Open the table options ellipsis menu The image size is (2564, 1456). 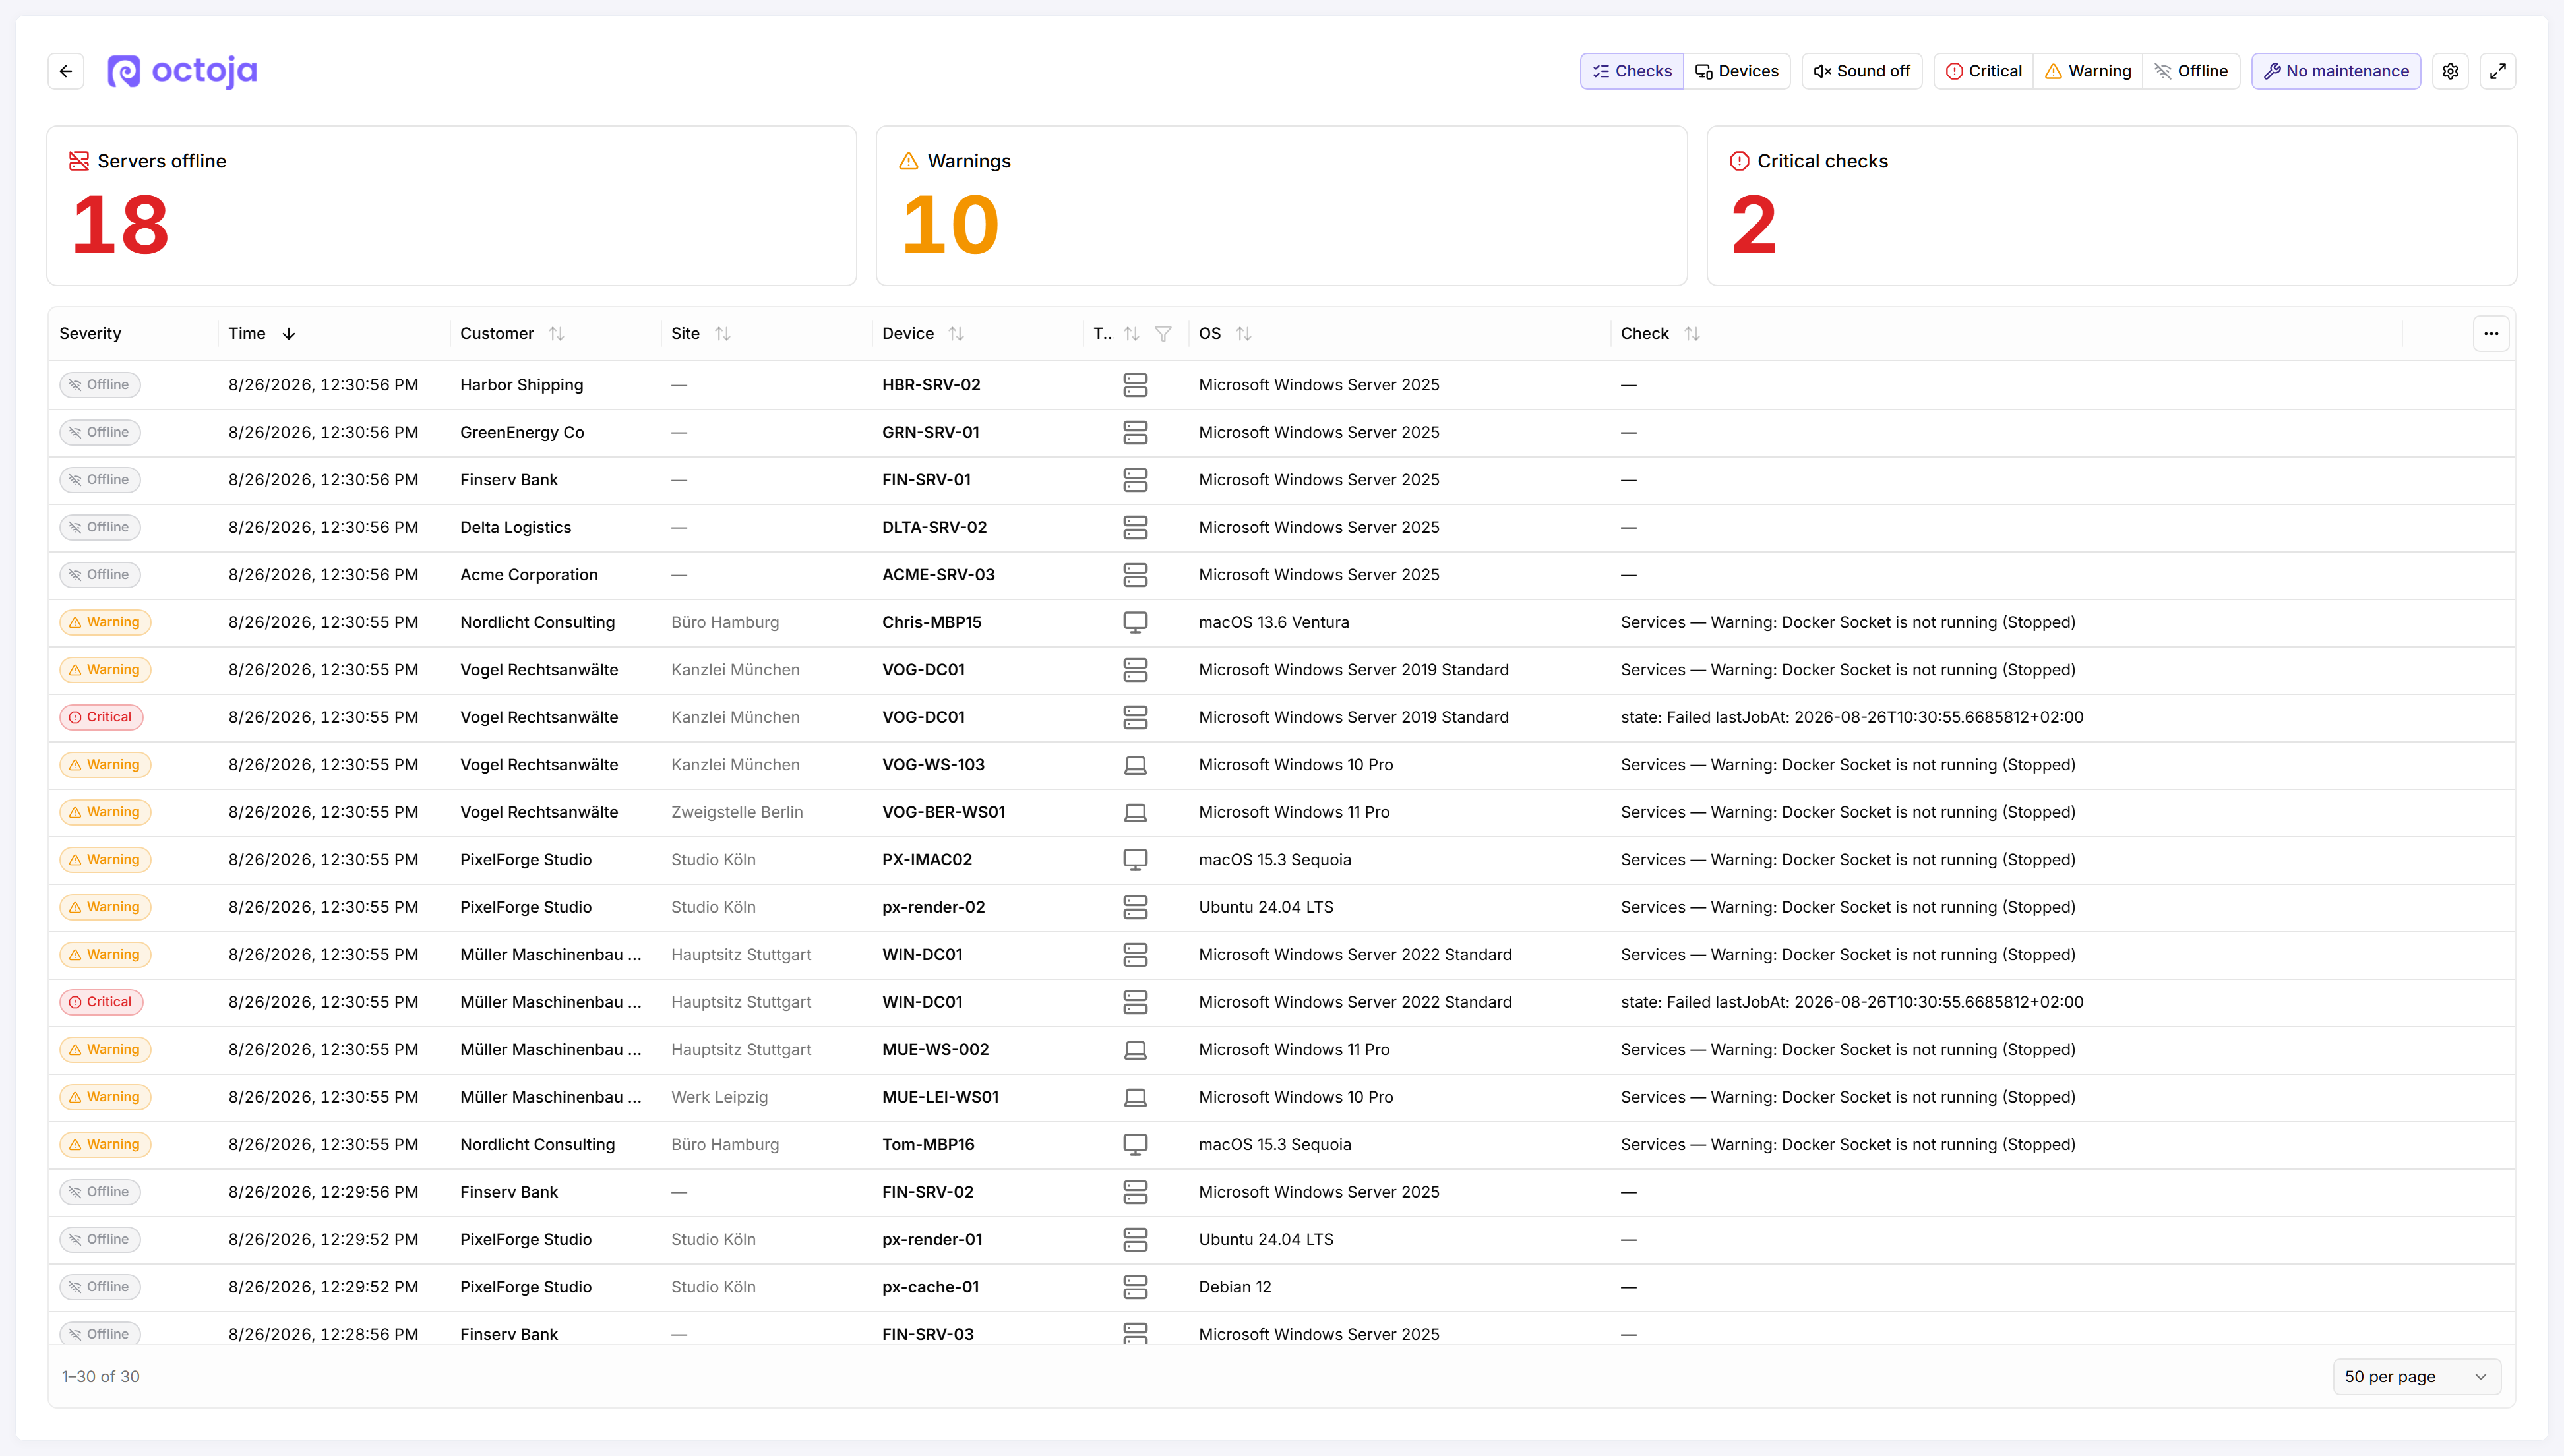coord(2491,334)
